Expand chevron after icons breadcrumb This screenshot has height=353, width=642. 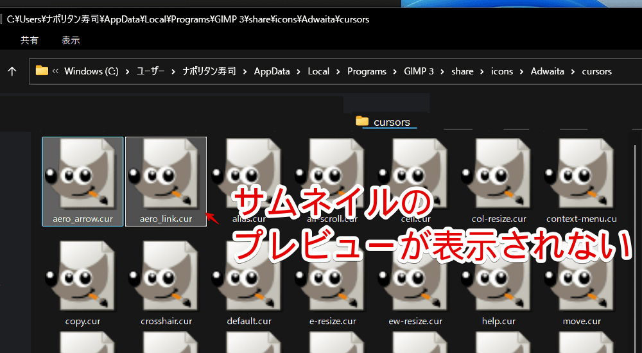[x=521, y=72]
